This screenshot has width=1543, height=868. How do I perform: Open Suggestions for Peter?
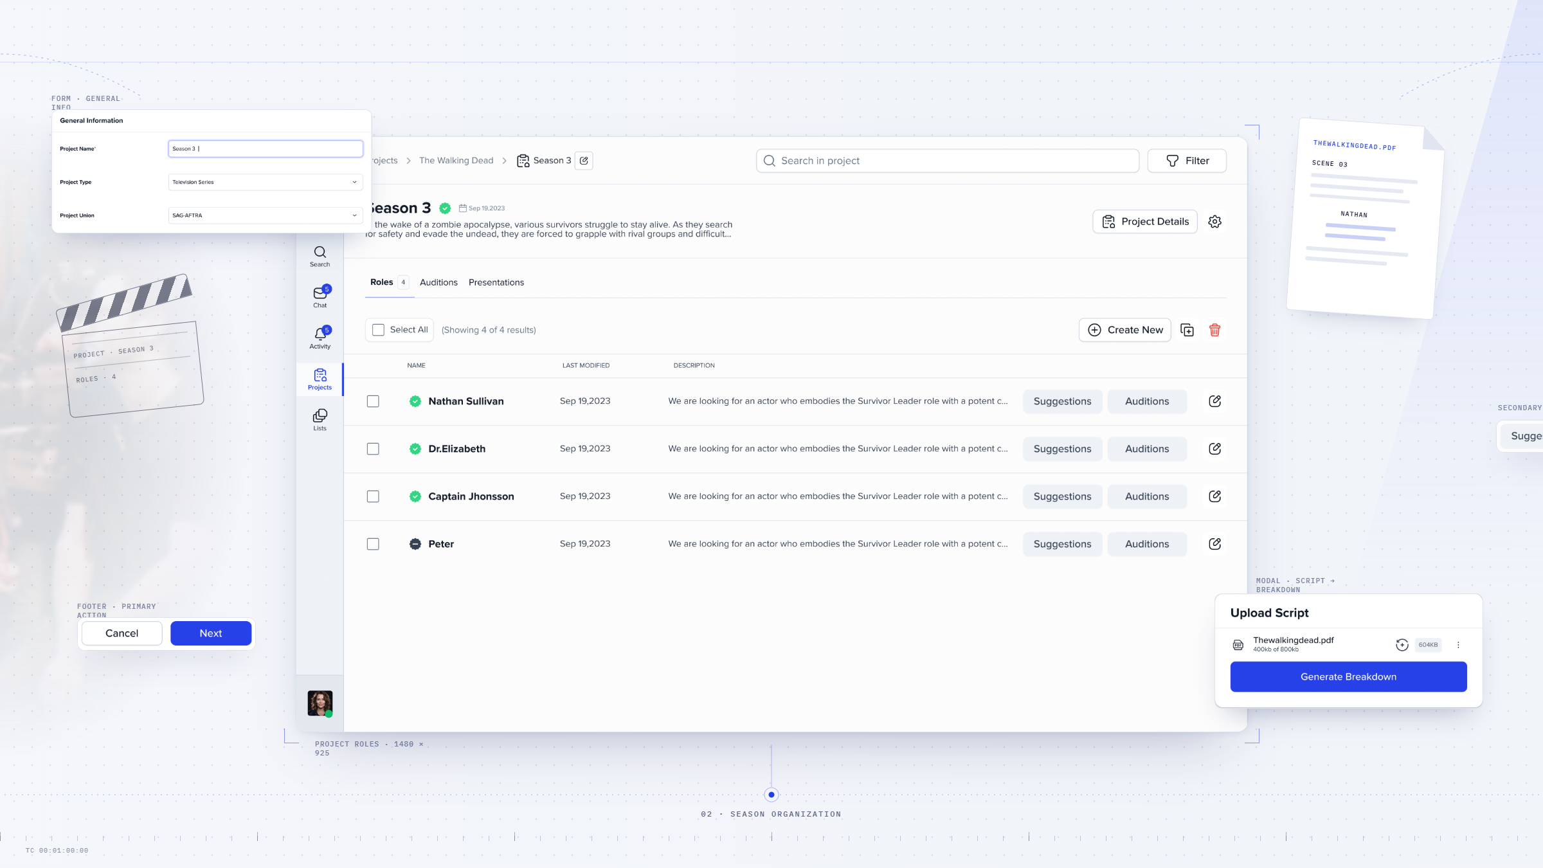tap(1062, 544)
